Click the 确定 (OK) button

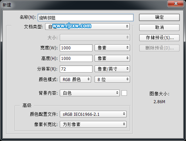click(159, 17)
